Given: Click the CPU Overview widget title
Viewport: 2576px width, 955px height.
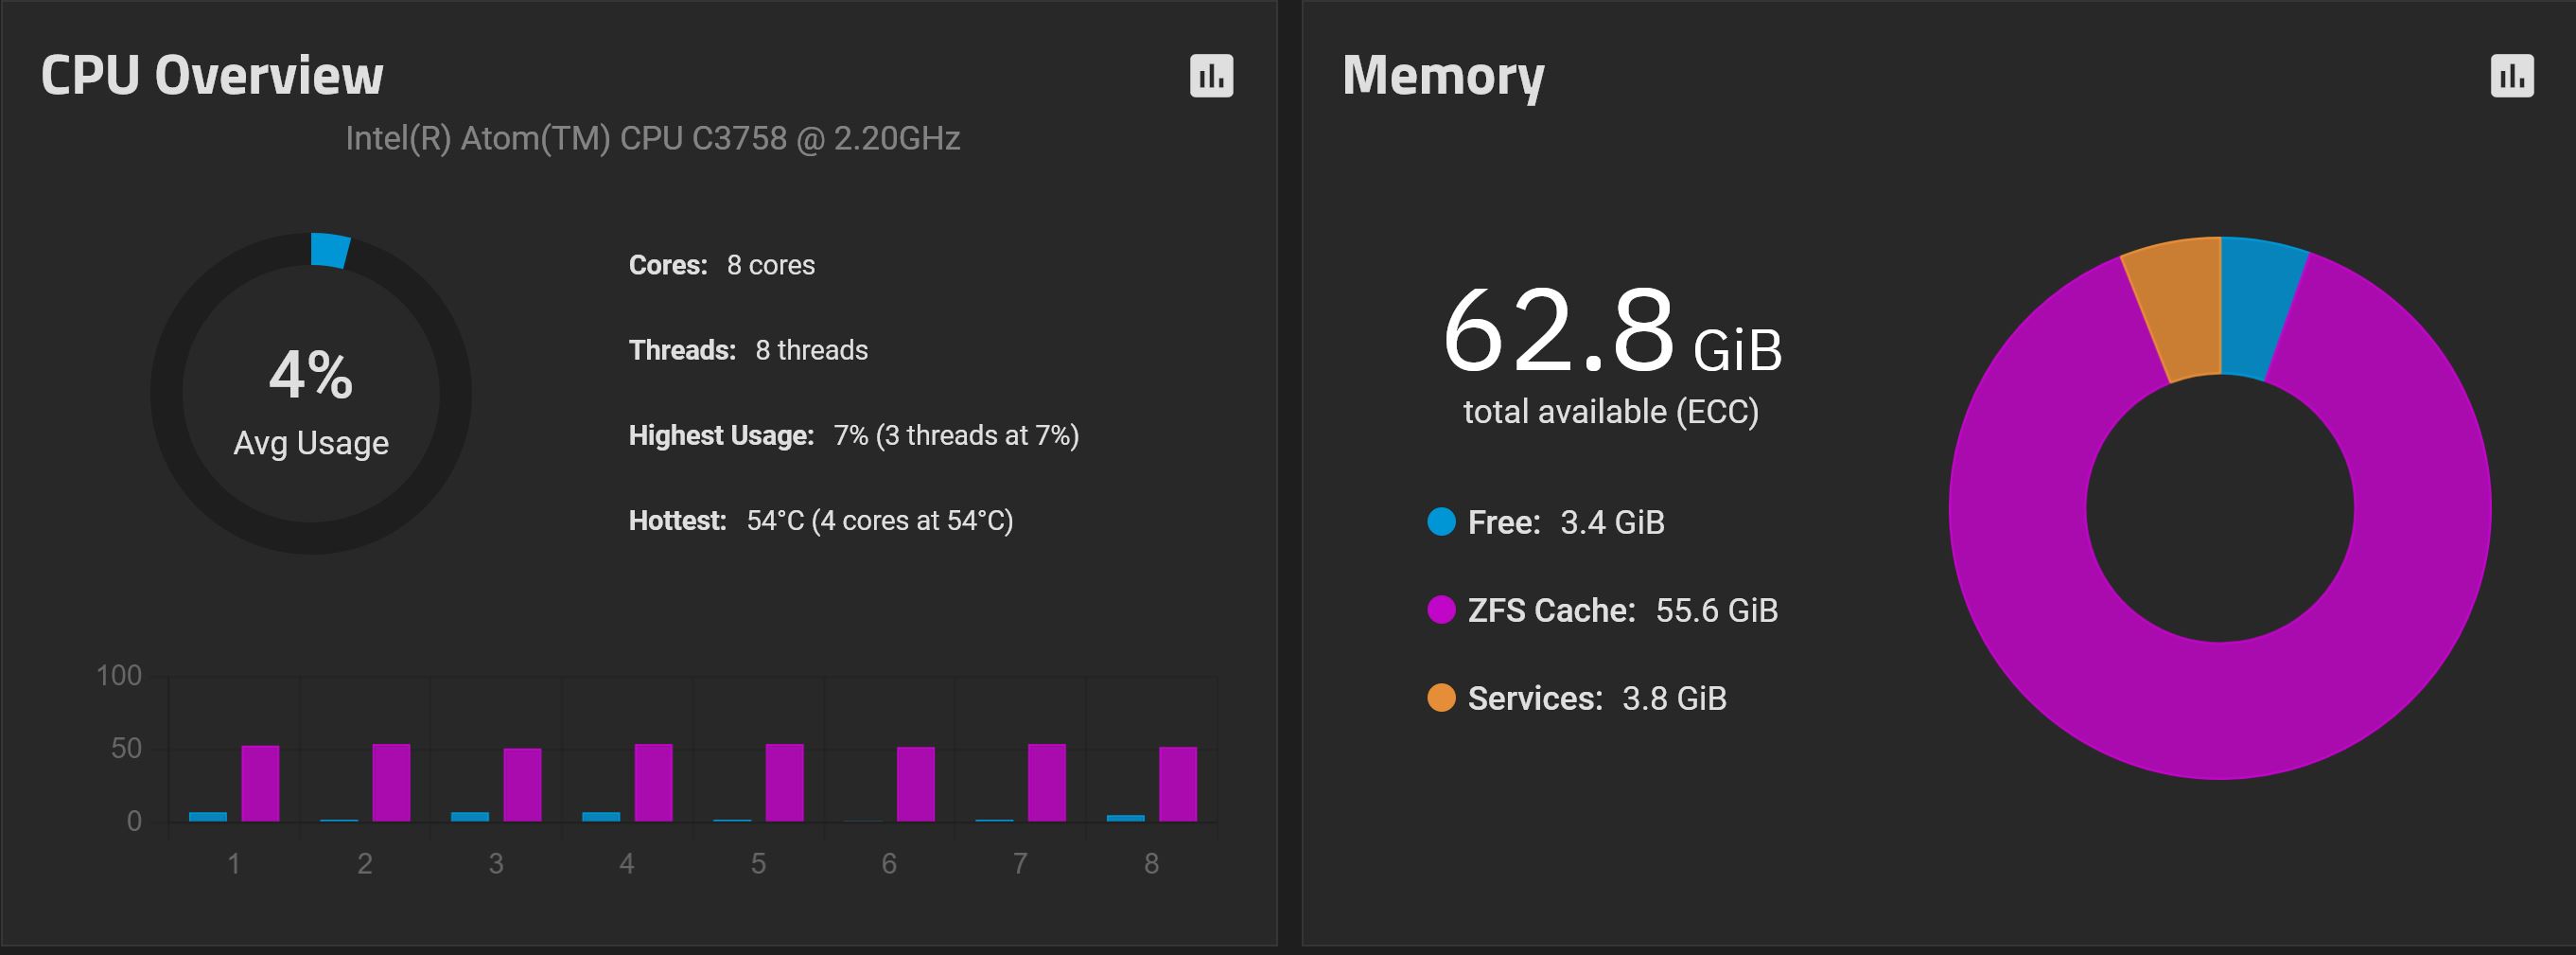Looking at the screenshot, I should tap(212, 76).
